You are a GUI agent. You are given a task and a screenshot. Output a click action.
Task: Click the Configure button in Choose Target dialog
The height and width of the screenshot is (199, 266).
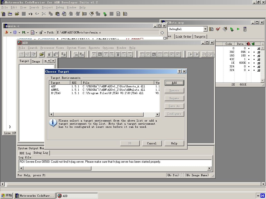(x=174, y=114)
